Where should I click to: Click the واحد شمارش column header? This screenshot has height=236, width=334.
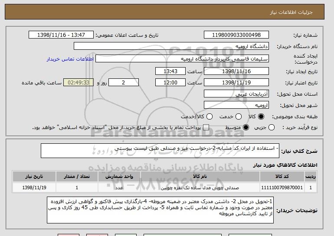[119, 177]
